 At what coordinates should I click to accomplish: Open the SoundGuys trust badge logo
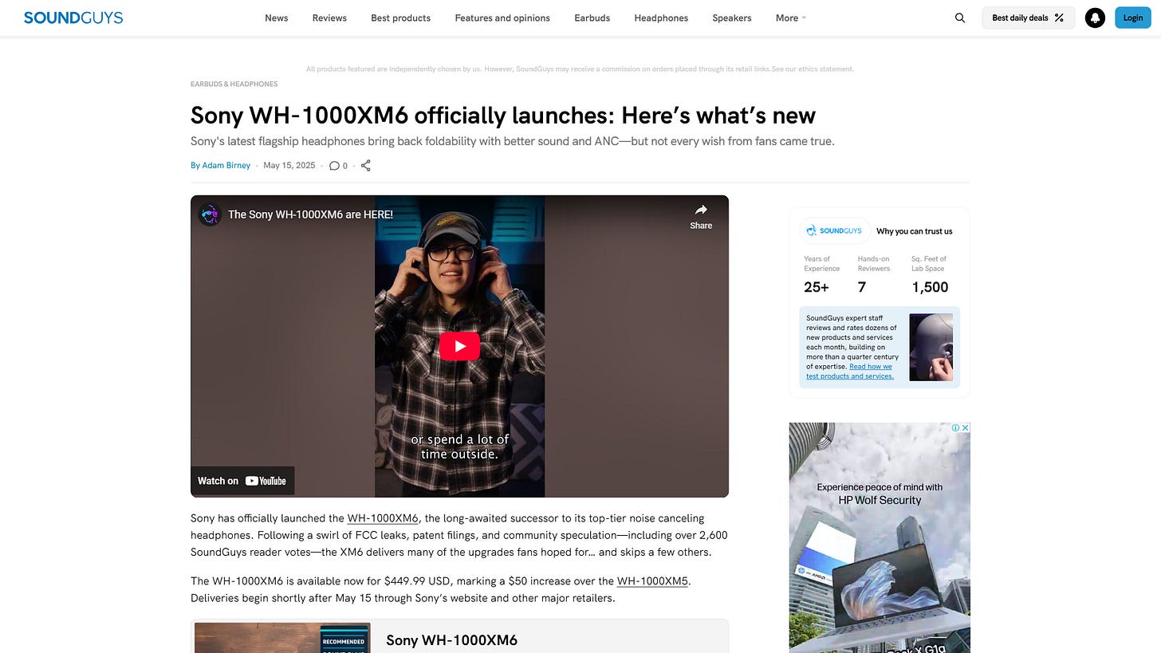pos(834,230)
